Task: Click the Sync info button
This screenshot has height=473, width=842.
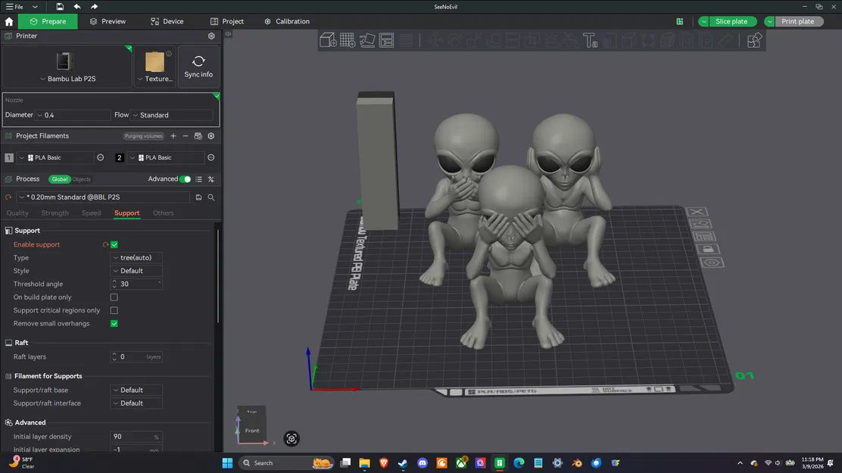Action: pyautogui.click(x=198, y=67)
